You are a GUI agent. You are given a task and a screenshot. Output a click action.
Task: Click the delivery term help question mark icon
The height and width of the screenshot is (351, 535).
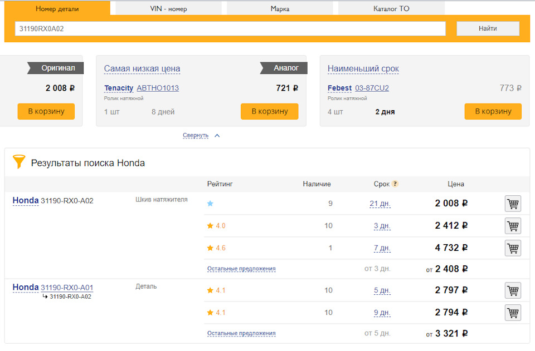click(395, 184)
